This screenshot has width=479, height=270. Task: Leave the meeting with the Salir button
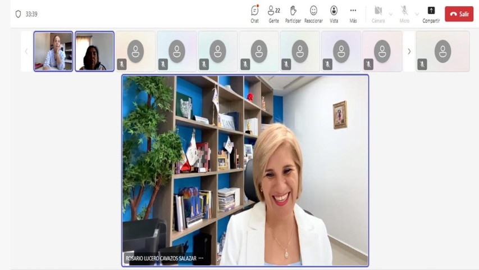pyautogui.click(x=459, y=14)
